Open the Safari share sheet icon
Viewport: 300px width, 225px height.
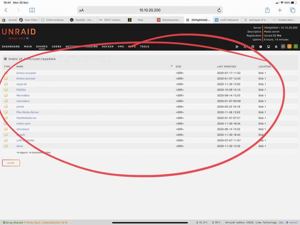pos(267,10)
